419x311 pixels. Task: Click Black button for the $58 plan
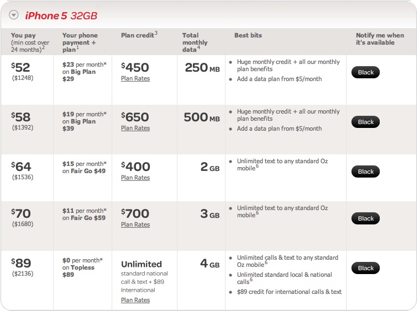pyautogui.click(x=366, y=122)
